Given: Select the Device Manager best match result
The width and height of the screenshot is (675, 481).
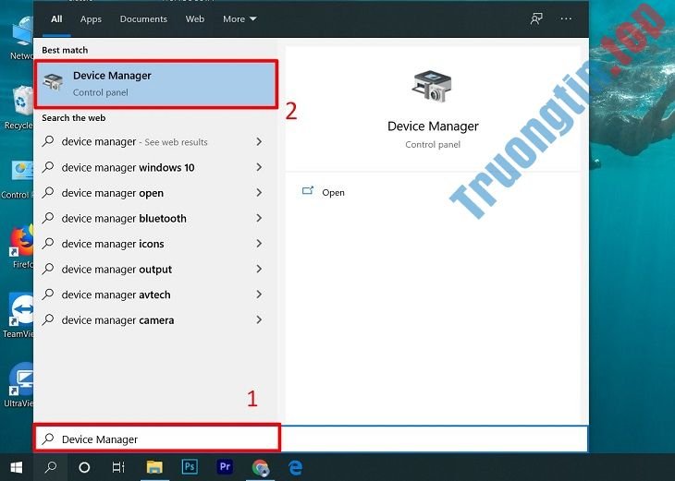Looking at the screenshot, I should pyautogui.click(x=155, y=84).
